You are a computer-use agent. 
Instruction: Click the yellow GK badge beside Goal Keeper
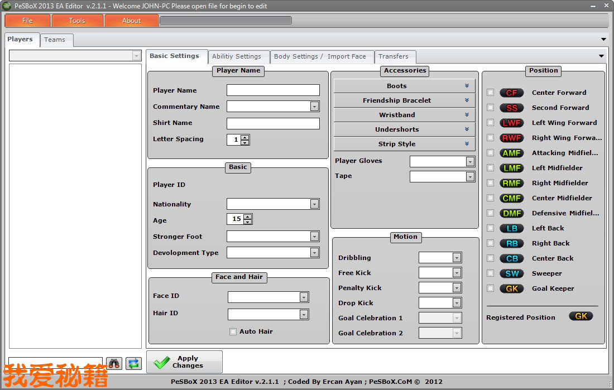coord(511,288)
